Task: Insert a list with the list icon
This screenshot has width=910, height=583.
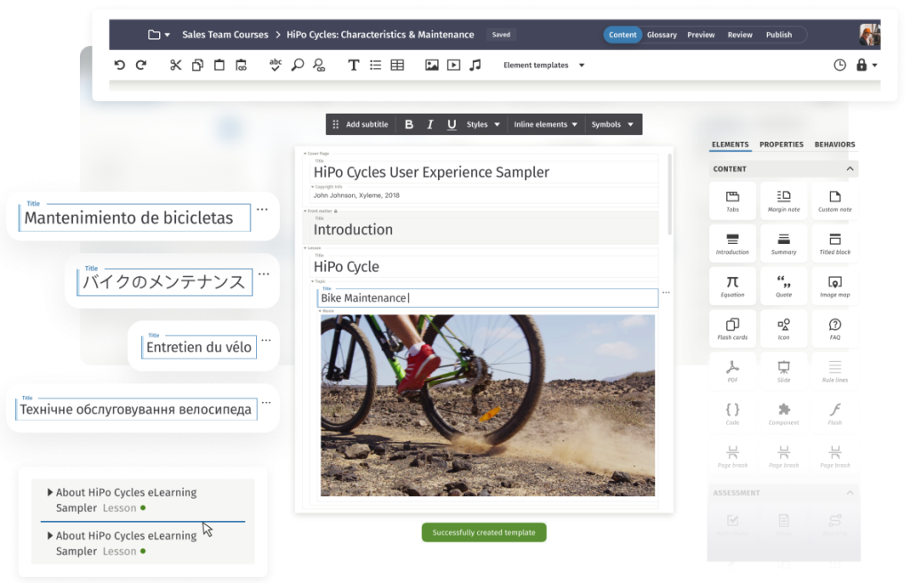Action: 376,65
